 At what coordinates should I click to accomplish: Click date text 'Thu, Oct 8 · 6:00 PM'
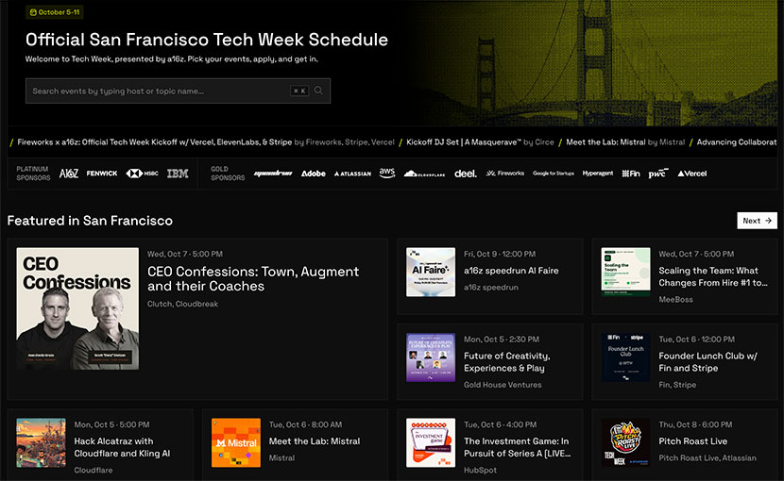[695, 424]
